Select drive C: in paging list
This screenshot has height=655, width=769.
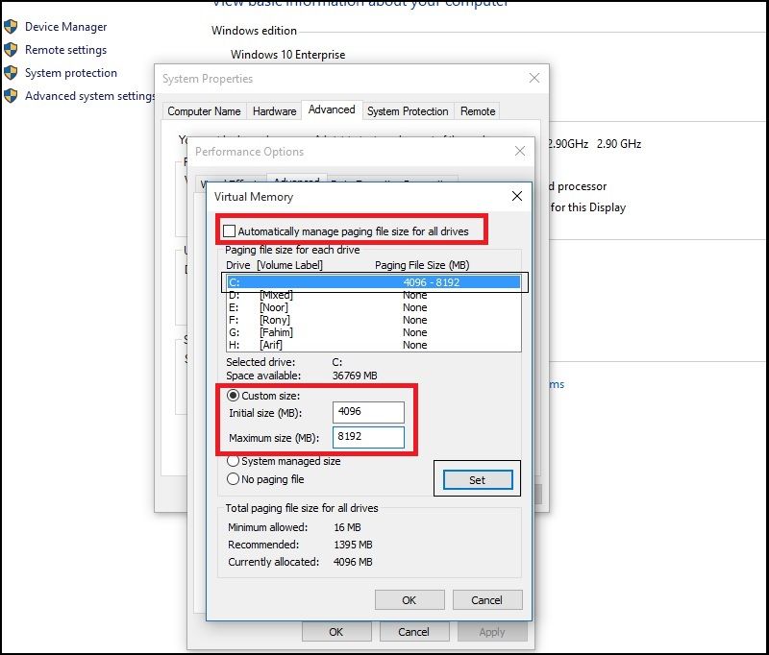[374, 282]
